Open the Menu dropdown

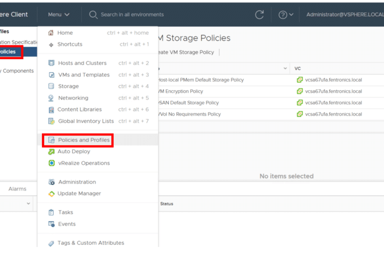click(59, 15)
